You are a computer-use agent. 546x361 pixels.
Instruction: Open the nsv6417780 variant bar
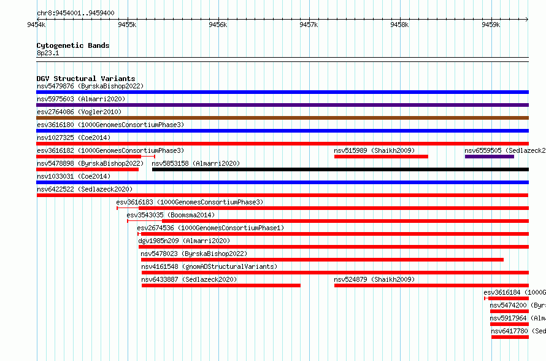click(510, 337)
